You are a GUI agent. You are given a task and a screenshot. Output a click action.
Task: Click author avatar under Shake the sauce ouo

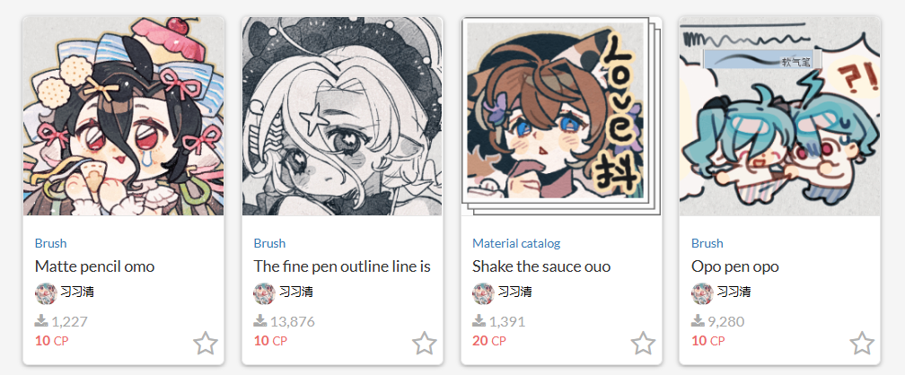(484, 293)
